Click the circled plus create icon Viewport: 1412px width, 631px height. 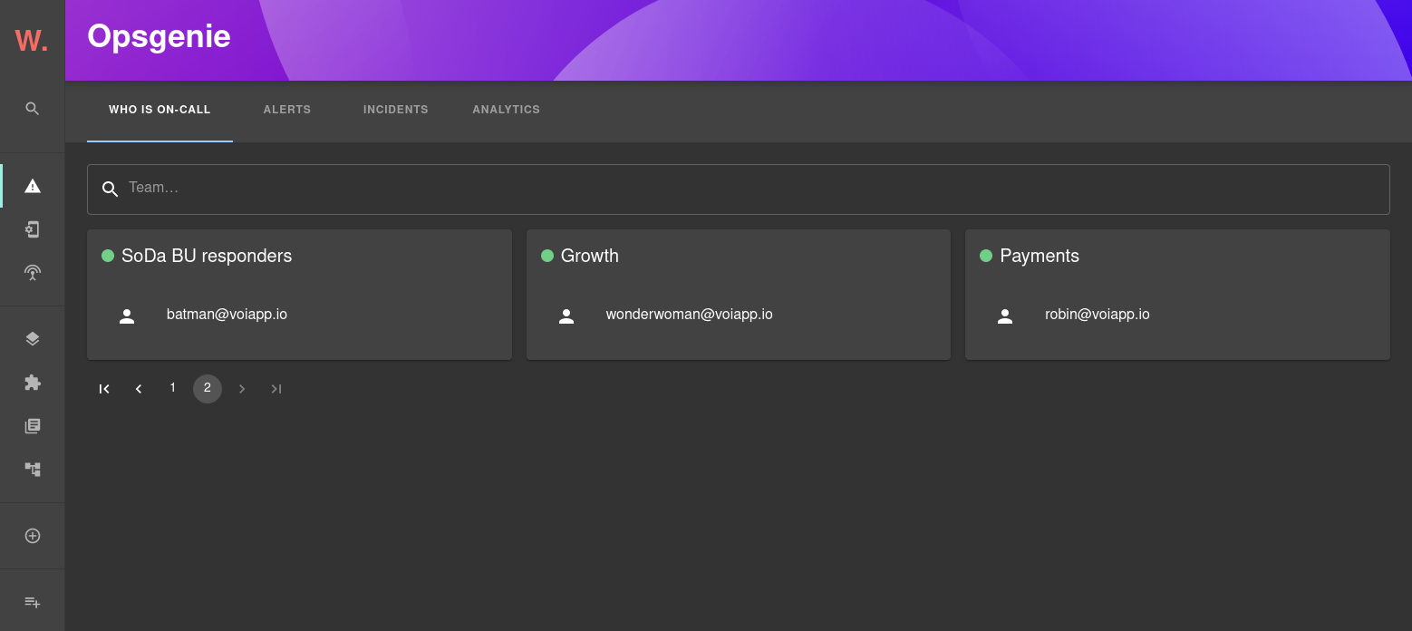[33, 536]
